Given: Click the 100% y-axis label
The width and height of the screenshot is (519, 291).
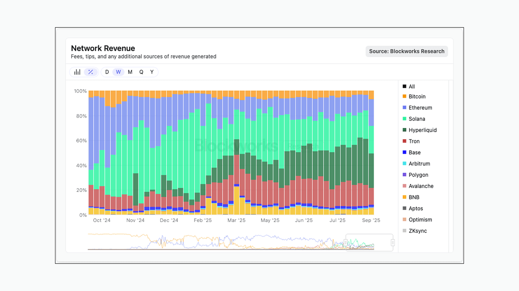Looking at the screenshot, I should [x=80, y=91].
